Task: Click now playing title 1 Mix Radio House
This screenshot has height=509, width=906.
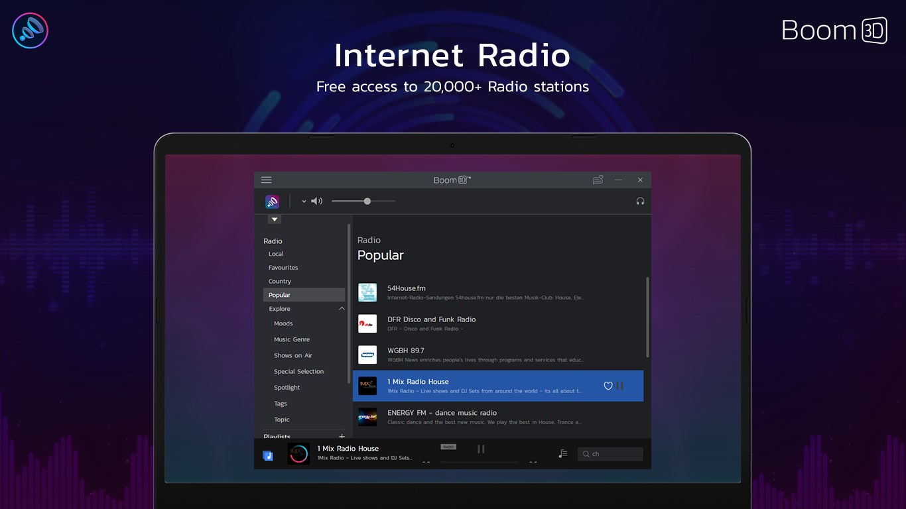Action: click(348, 449)
